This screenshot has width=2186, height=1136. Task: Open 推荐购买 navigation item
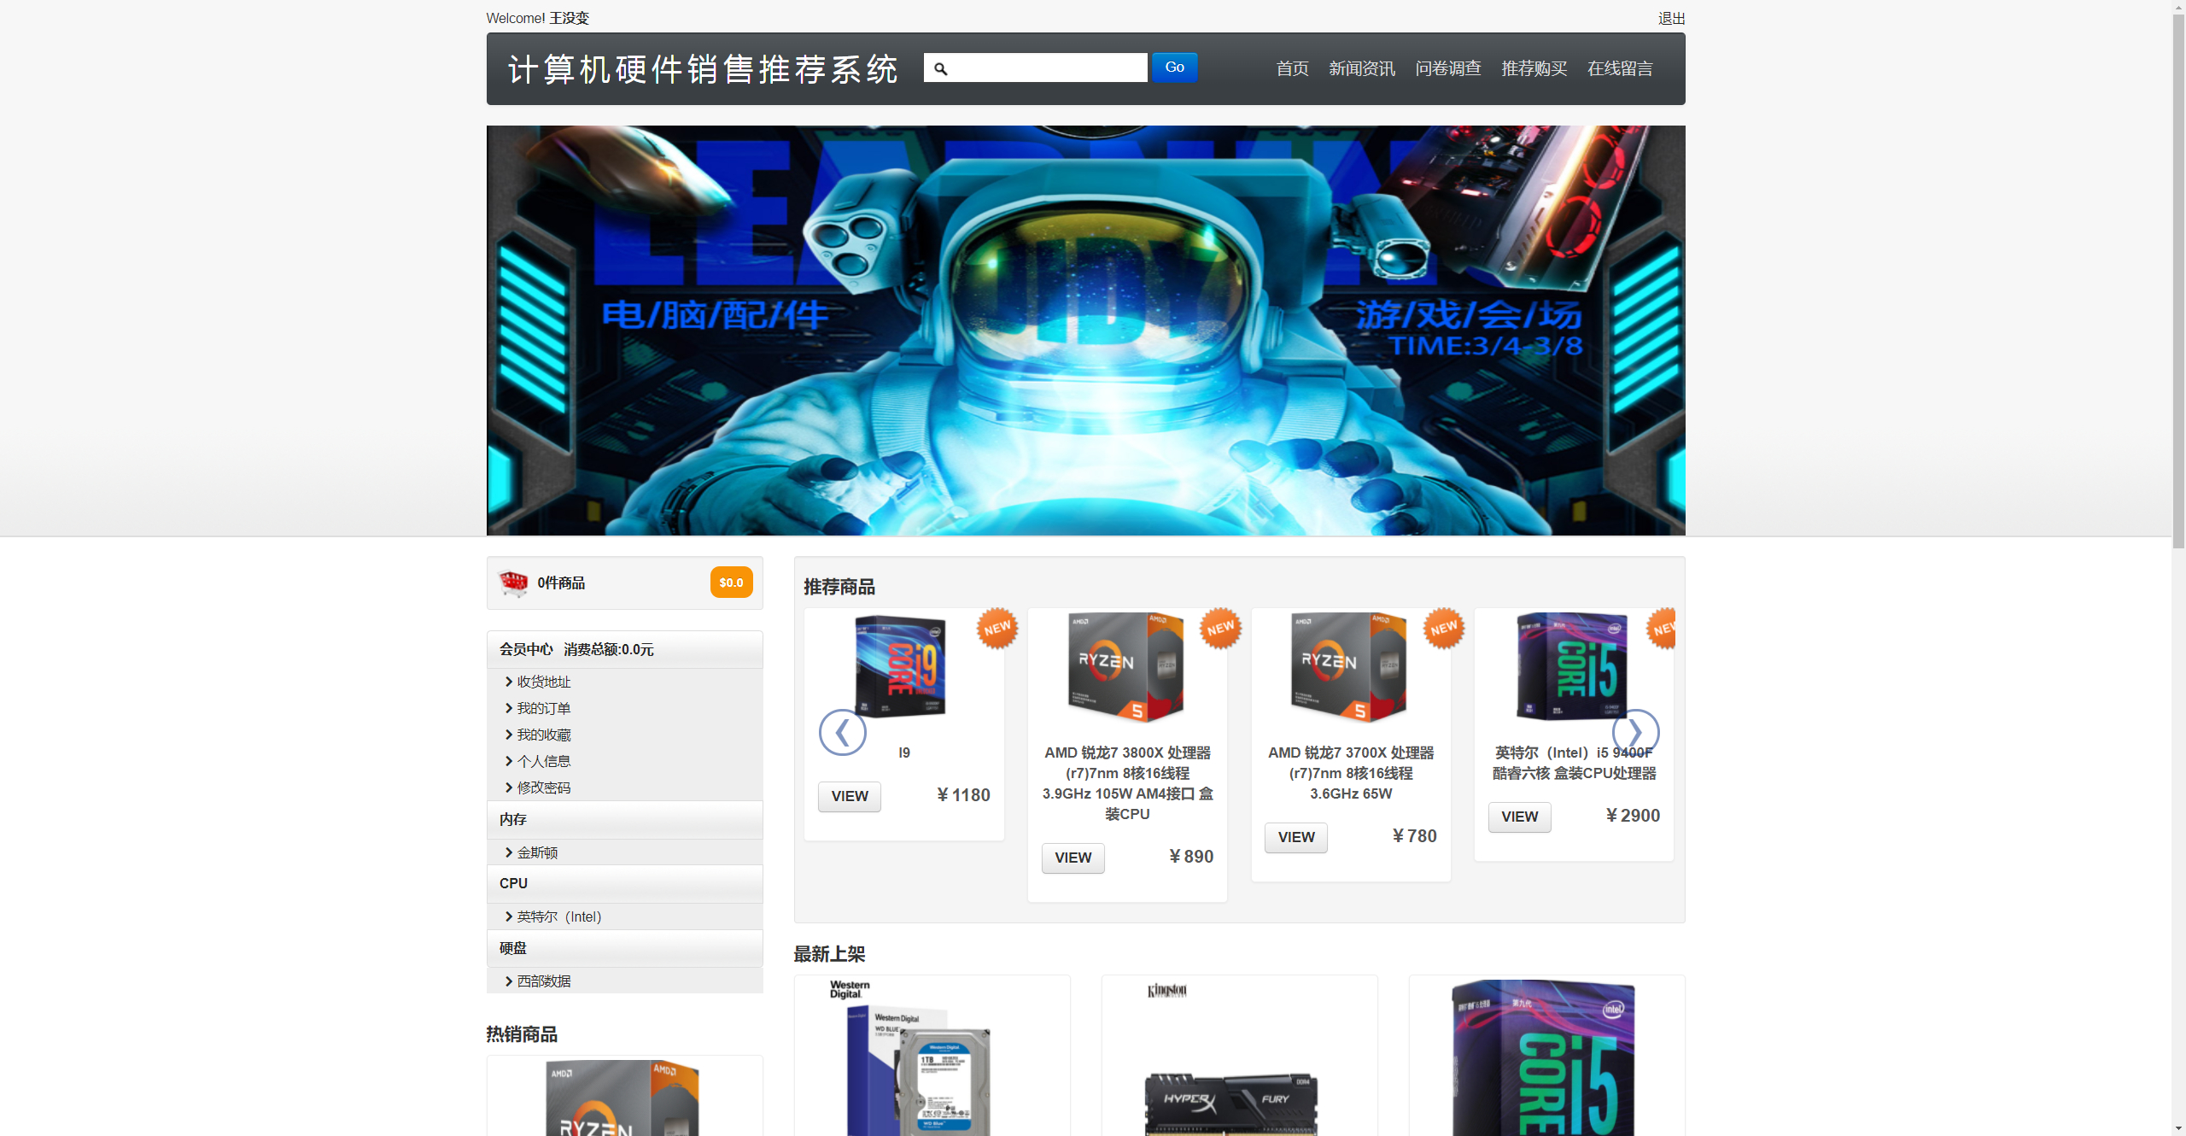point(1534,68)
